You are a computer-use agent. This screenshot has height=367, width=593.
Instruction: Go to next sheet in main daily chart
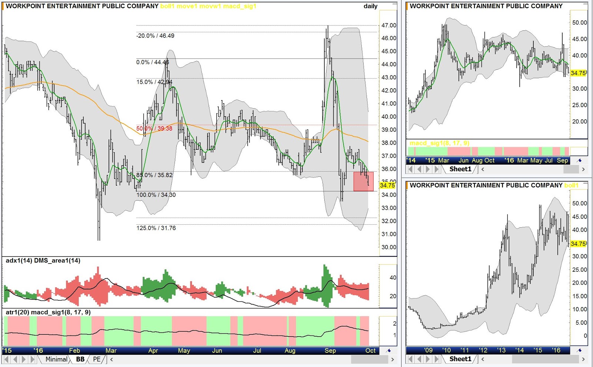[x=24, y=359]
